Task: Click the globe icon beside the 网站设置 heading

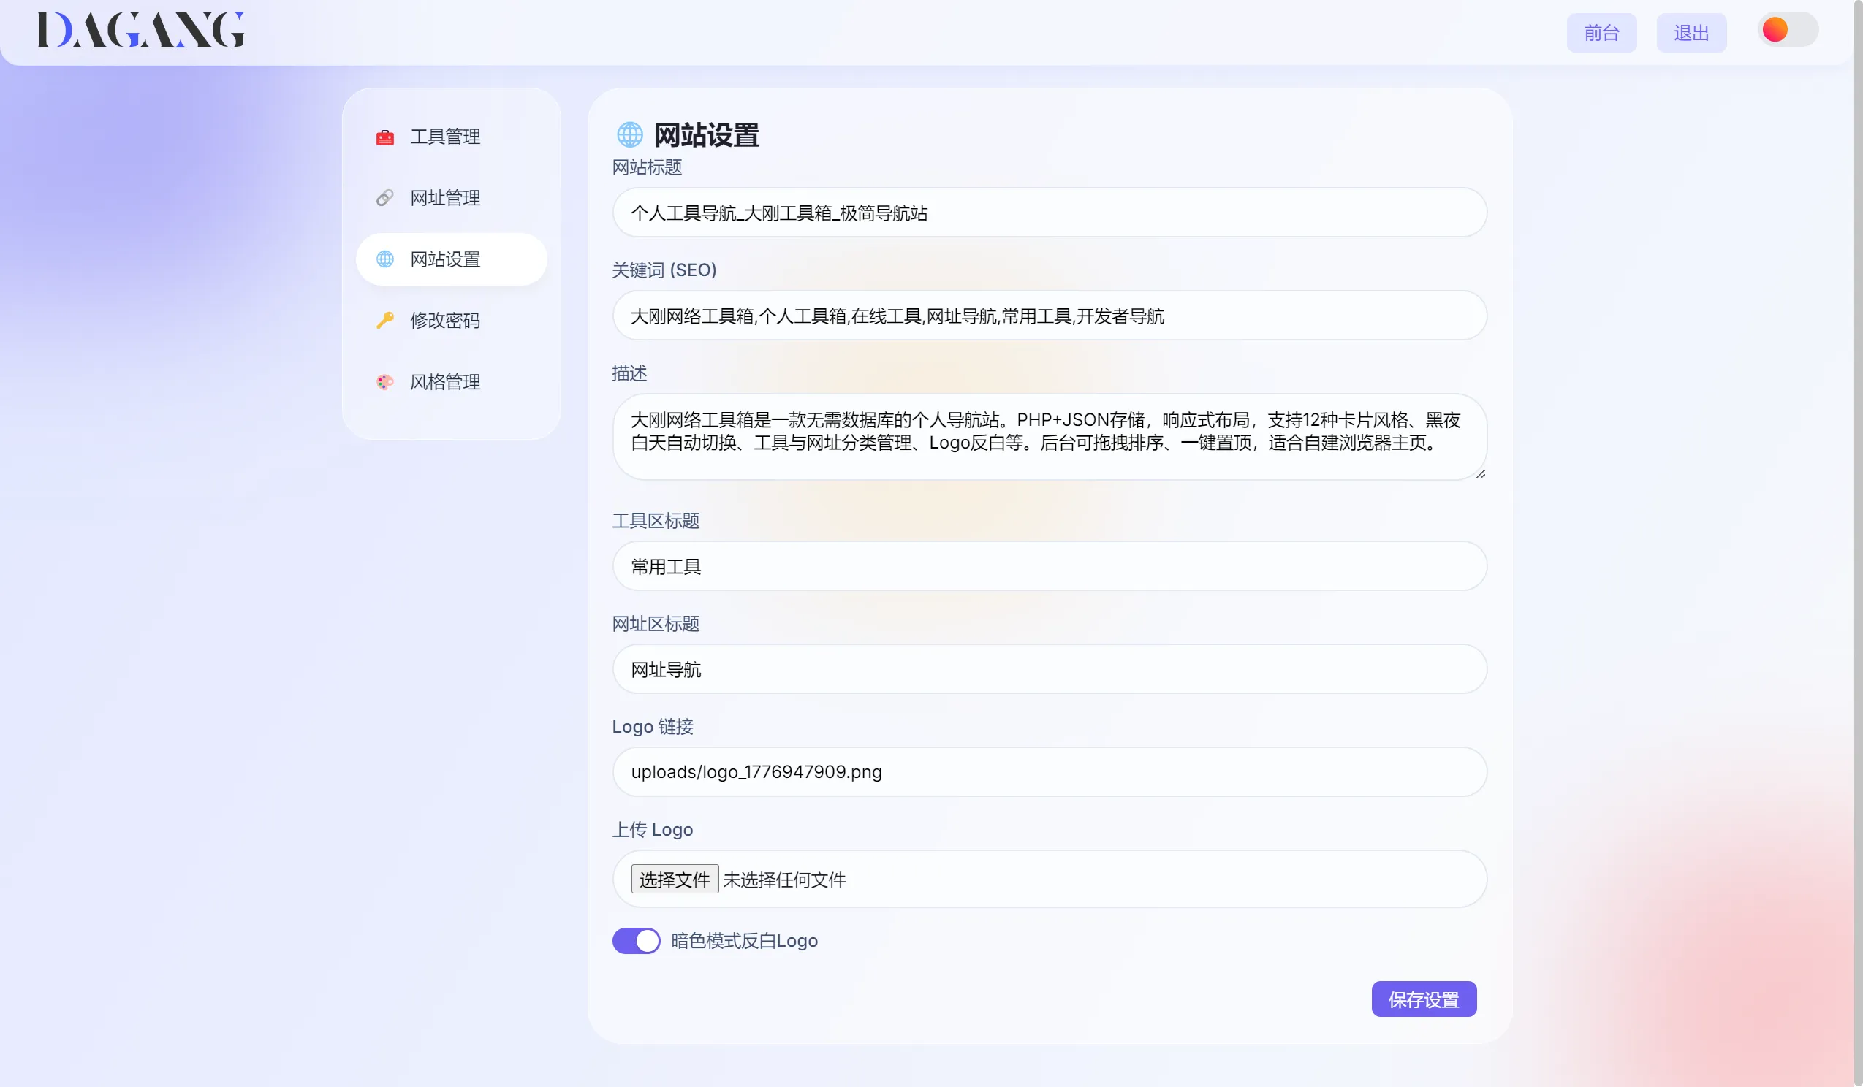Action: 630,134
